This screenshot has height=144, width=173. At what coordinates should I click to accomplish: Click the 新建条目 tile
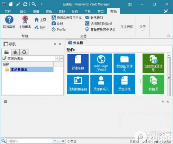[78, 63]
